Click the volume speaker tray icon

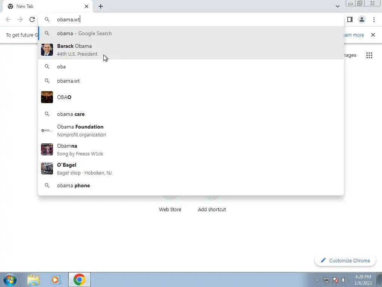tap(344, 280)
